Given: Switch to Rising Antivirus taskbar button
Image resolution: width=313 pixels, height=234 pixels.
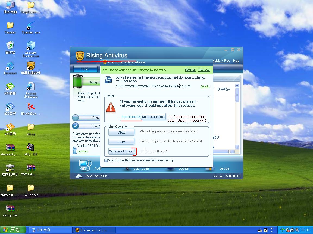Looking at the screenshot, I should (94, 230).
